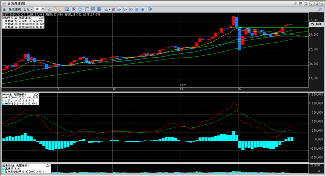Click the trendline edit tool icon
The height and width of the screenshot is (176, 326).
[x=67, y=9]
